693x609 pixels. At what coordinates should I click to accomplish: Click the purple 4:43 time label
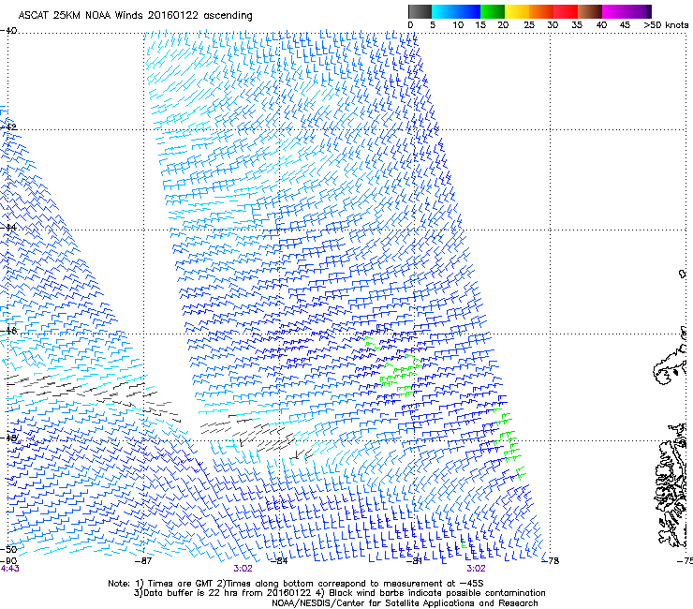pos(9,569)
